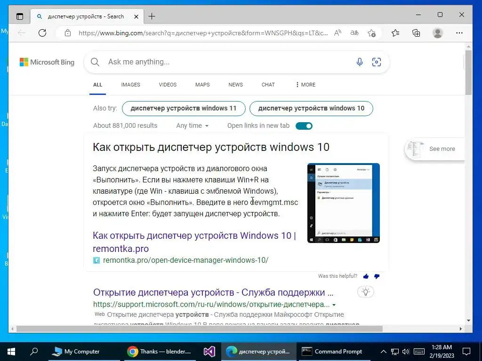Open Edge Settings and more menu
Viewport: 482px width, 361px height.
459,33
